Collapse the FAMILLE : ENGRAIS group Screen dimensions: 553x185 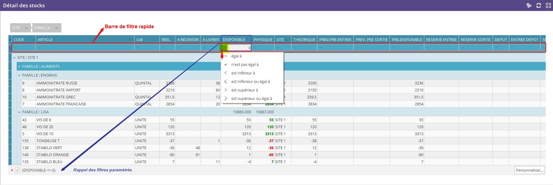click(19, 75)
